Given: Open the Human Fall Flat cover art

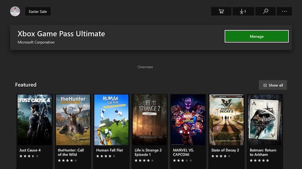Looking at the screenshot, I should (x=111, y=120).
